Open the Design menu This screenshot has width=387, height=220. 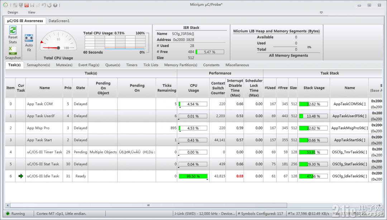pyautogui.click(x=13, y=12)
